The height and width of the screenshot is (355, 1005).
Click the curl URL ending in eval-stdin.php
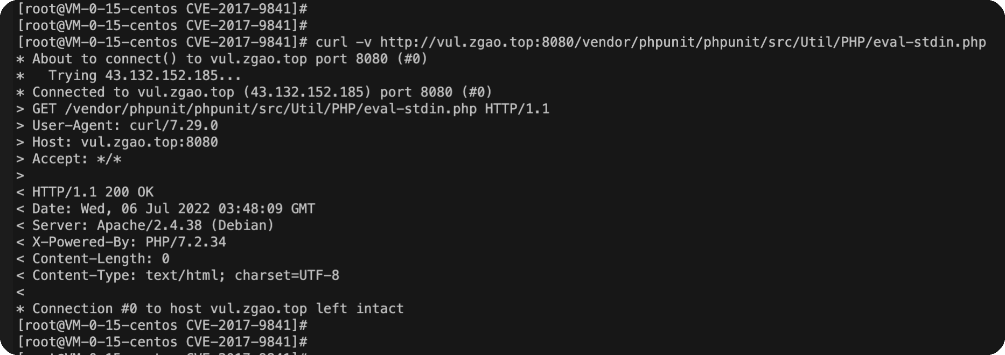click(683, 42)
